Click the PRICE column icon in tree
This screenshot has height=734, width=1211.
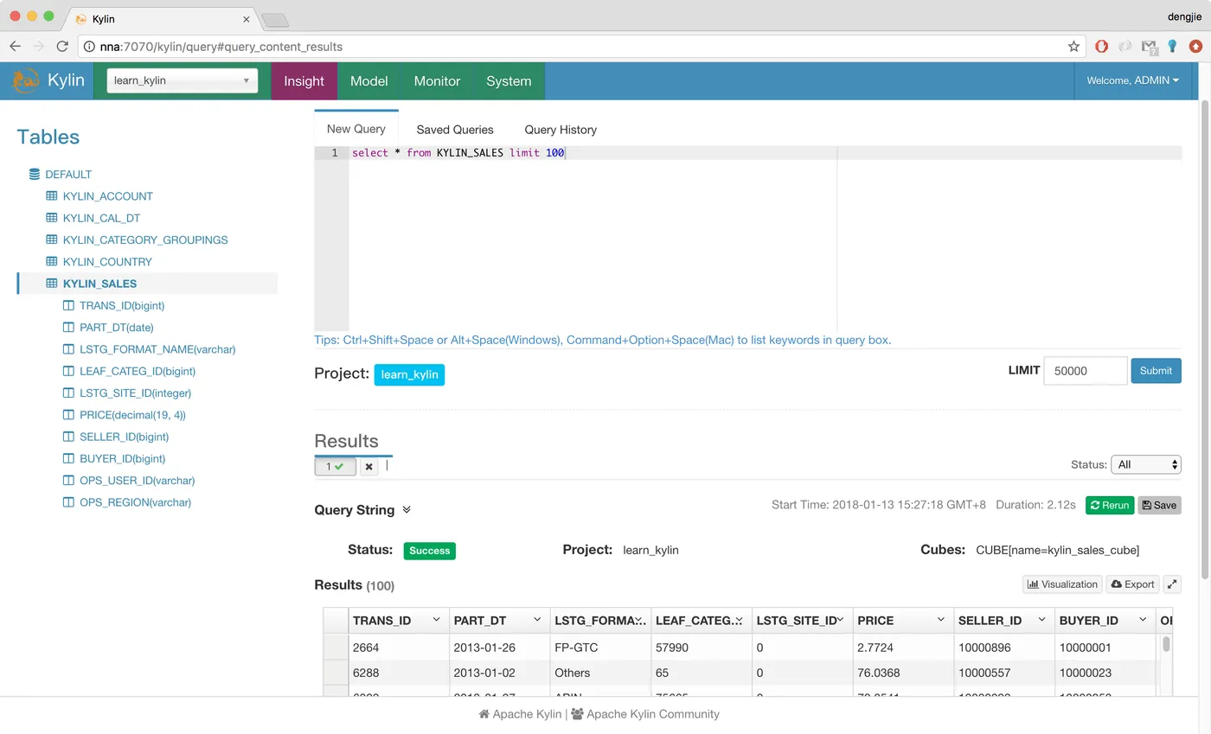click(x=68, y=415)
